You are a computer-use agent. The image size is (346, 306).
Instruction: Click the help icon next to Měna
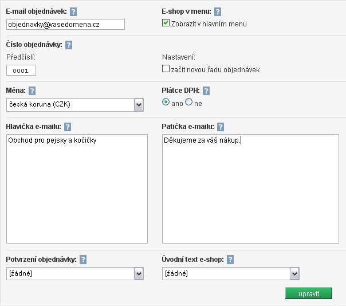(32, 91)
